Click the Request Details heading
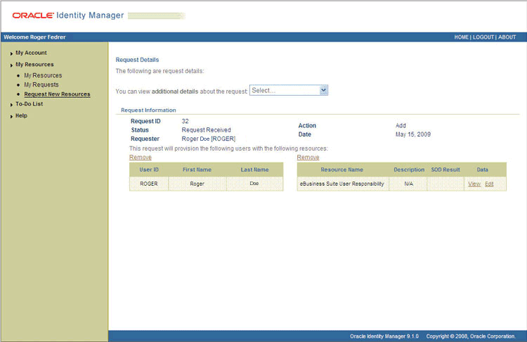This screenshot has height=342, width=527. tap(137, 60)
